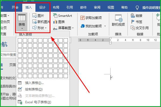Switch to the 开始 Home tab
Viewport: 161px width, 107px height.
pos(15,7)
